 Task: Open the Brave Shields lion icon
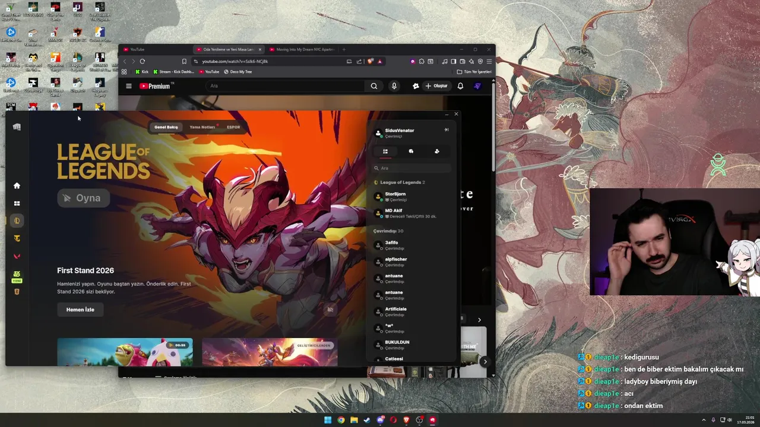point(370,61)
